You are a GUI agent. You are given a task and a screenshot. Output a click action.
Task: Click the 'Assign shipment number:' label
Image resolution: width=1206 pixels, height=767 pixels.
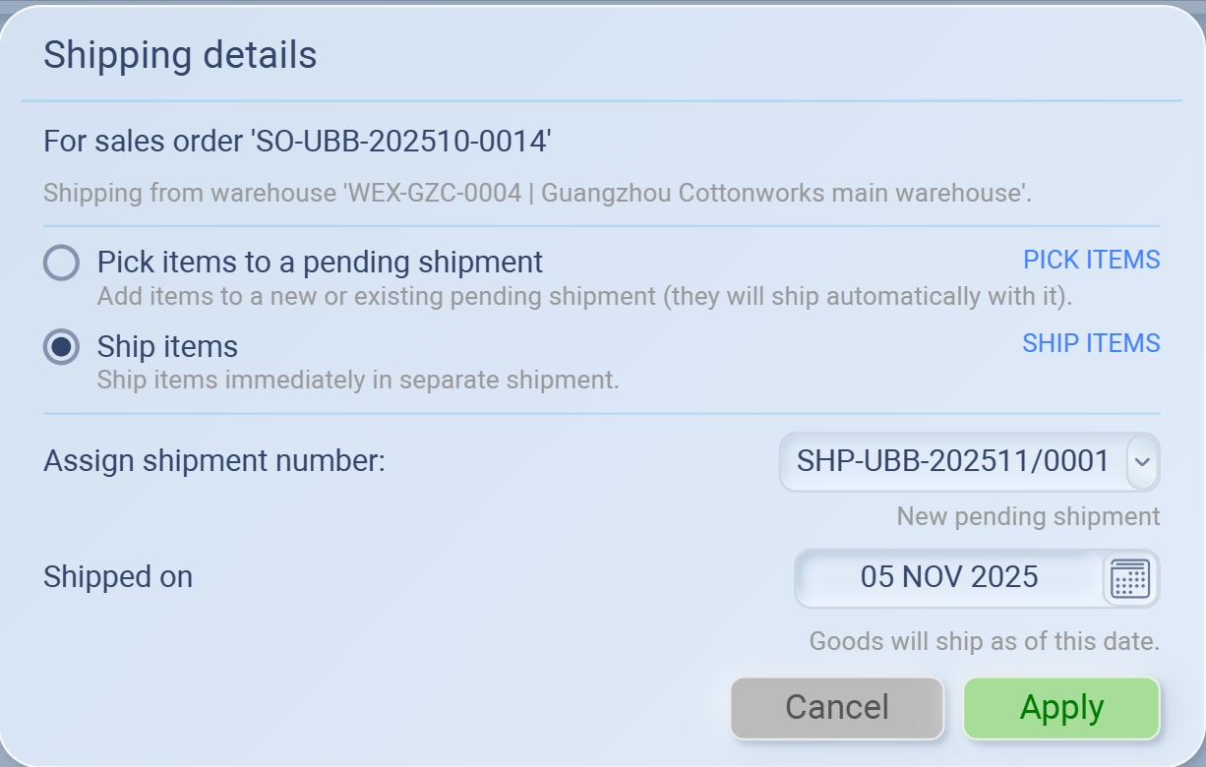tap(214, 461)
